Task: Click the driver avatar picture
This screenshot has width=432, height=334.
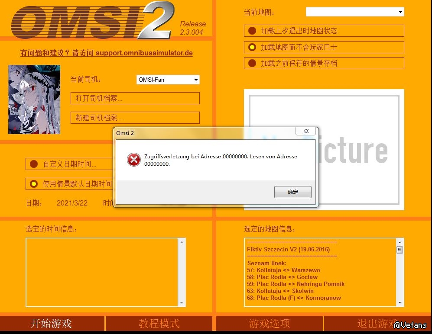Action: (x=34, y=100)
